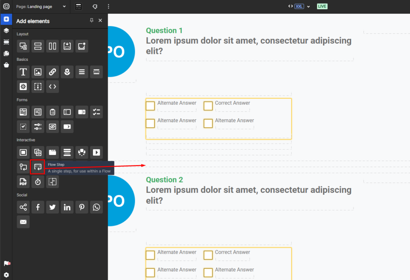Click the tag icon in top toolbar

pyautogui.click(x=95, y=6)
